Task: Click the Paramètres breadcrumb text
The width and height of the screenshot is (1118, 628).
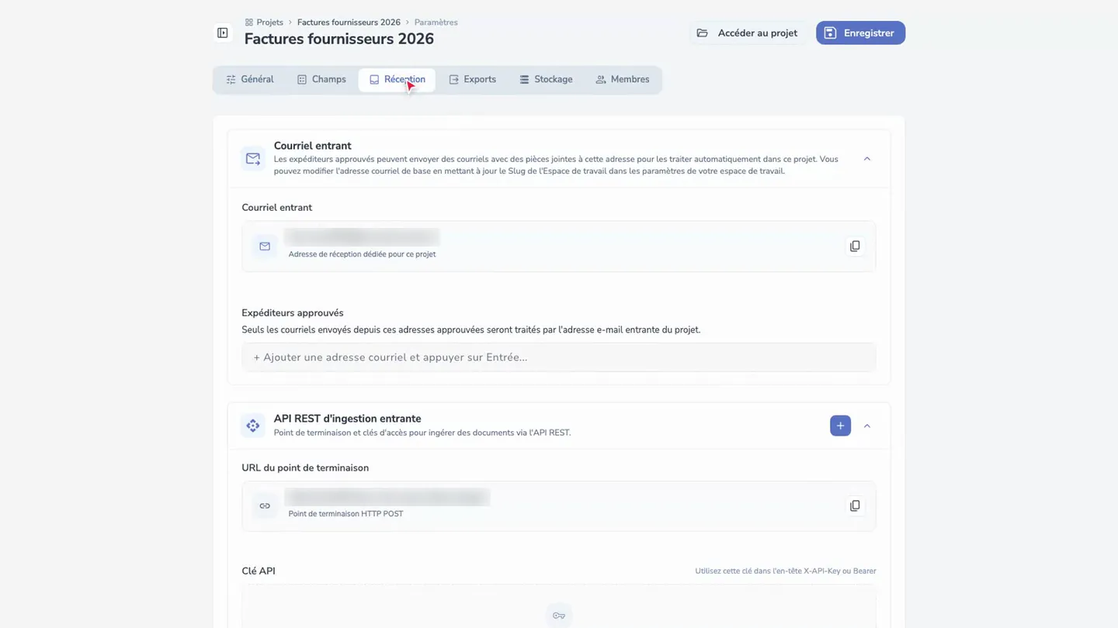Action: [436, 22]
